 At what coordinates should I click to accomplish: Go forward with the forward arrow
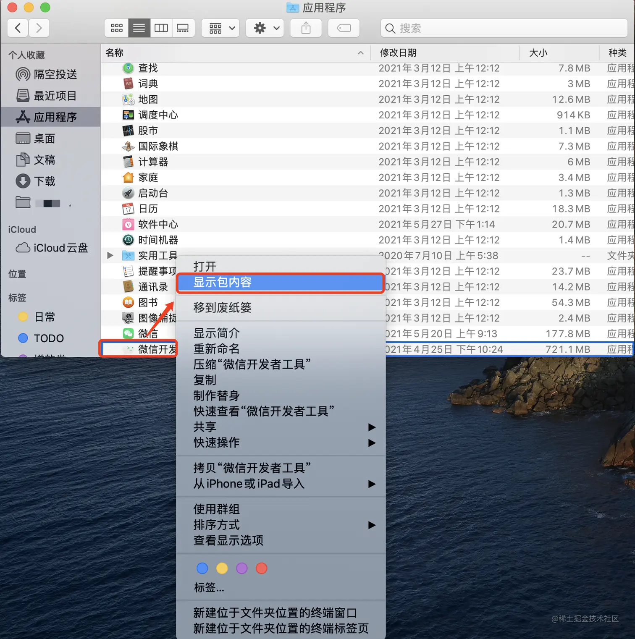click(39, 28)
